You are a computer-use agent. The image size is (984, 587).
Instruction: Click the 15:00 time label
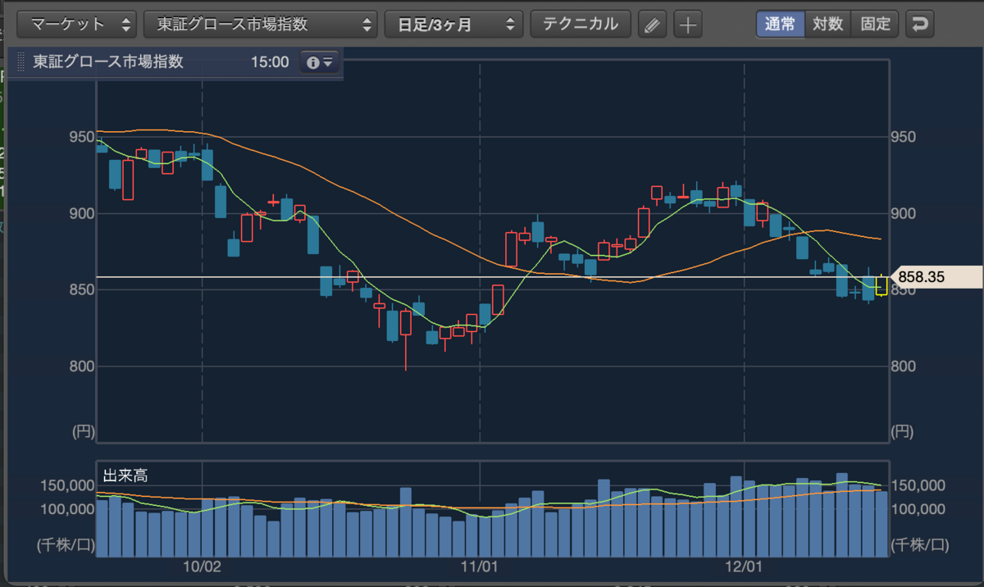269,61
